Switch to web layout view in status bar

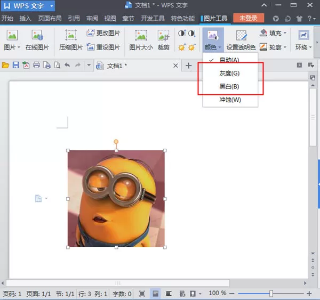point(182,294)
